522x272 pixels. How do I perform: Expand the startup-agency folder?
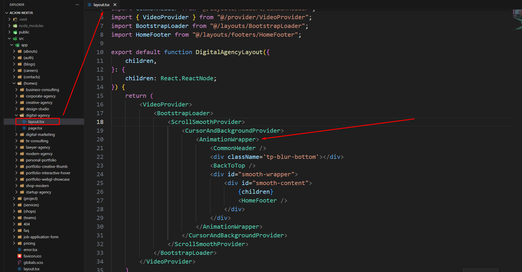tap(38, 192)
